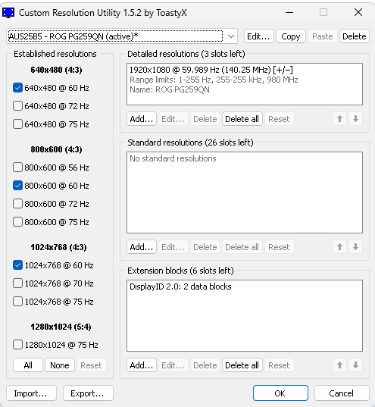Open the Import dialog

[31, 393]
